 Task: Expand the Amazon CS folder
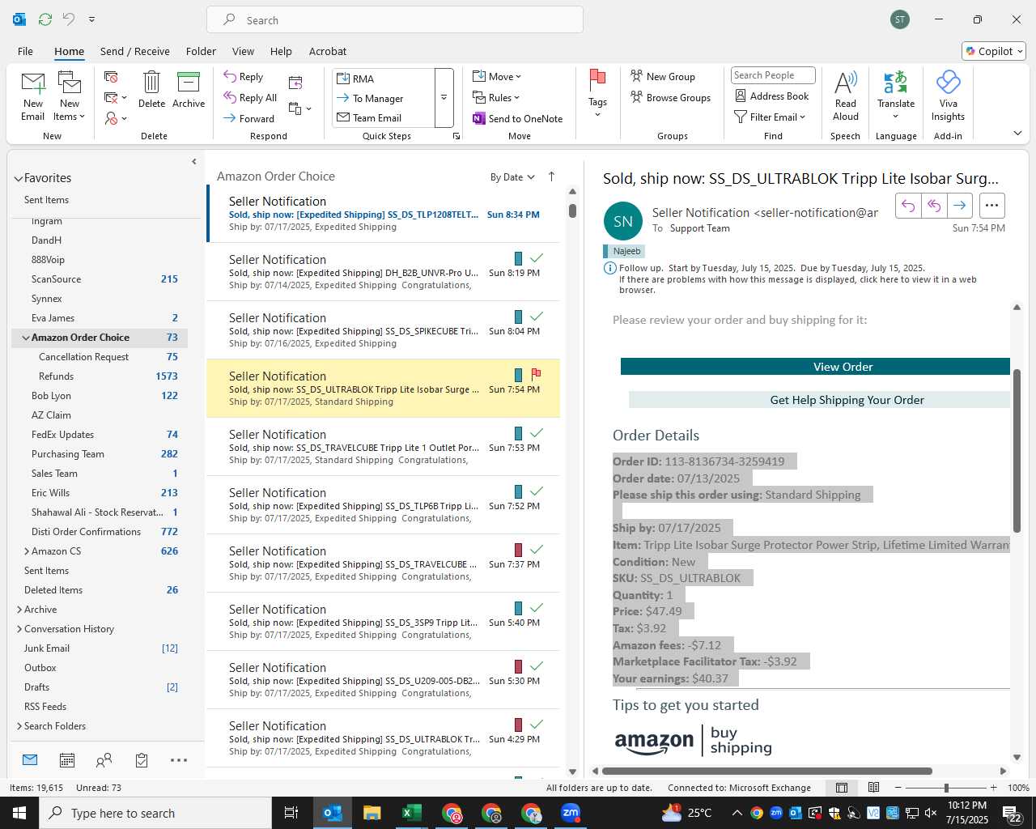click(27, 551)
